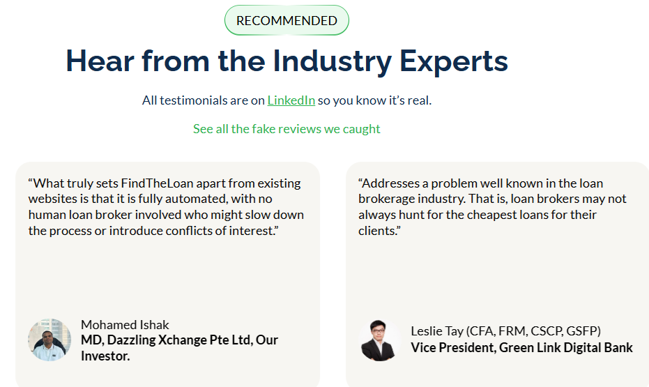Click the 'Hear from the Industry Experts' heading

point(287,61)
